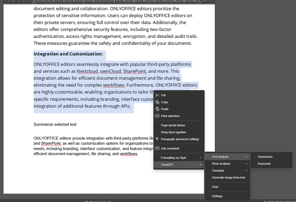Viewport: 296px width, 202px height.
Task: Click the paragraph mark icon for advanced settings
Action: 157,139
